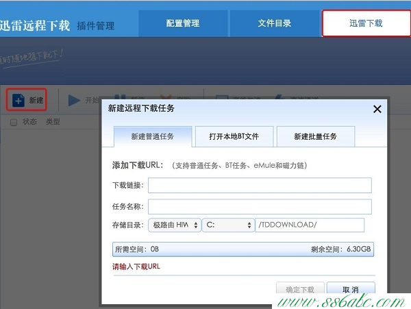Click the 插件管理 header link
Viewport: 411px width, 309px height.
(95, 26)
